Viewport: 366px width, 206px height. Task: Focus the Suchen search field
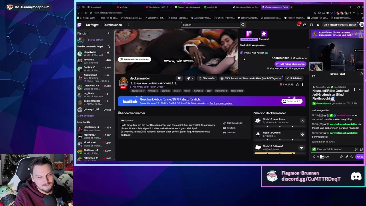pyautogui.click(x=210, y=25)
